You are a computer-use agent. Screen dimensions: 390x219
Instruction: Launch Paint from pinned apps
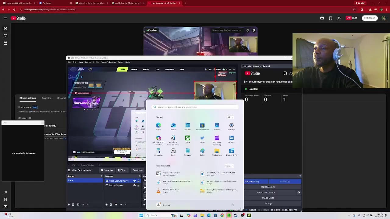coord(202,152)
